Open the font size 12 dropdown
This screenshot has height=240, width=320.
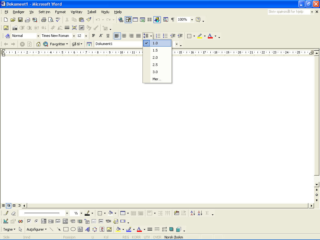[86, 36]
